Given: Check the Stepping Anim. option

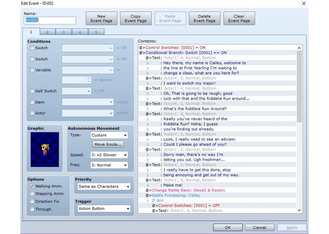Looking at the screenshot, I should 32,193.
